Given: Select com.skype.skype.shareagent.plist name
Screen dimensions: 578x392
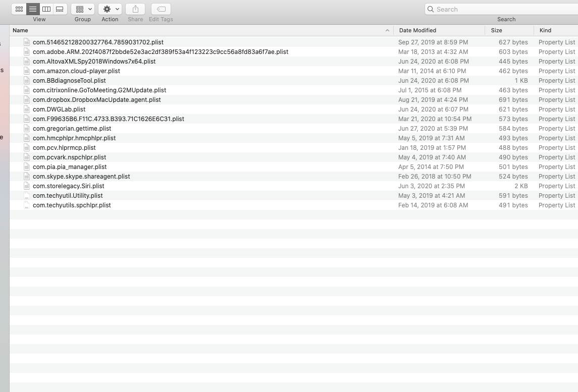Looking at the screenshot, I should 81,176.
